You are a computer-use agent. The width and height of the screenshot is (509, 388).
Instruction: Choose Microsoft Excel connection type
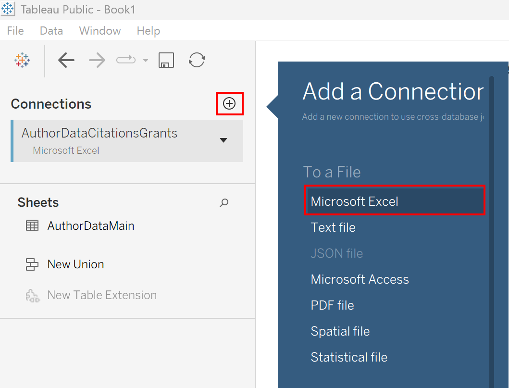pyautogui.click(x=395, y=201)
